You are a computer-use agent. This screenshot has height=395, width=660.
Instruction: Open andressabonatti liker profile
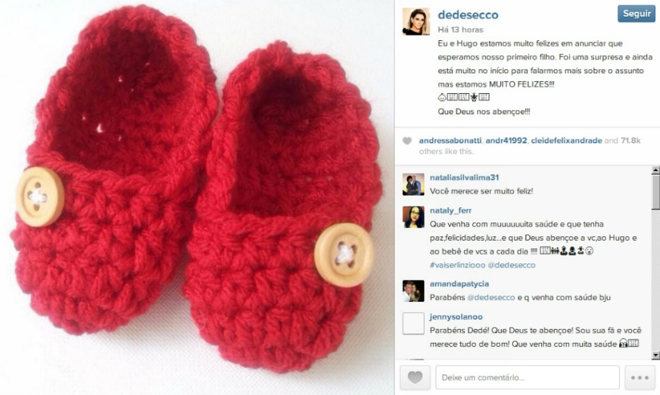pos(450,140)
